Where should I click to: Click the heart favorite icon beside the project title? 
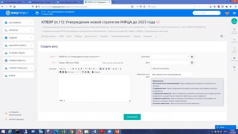158,22
